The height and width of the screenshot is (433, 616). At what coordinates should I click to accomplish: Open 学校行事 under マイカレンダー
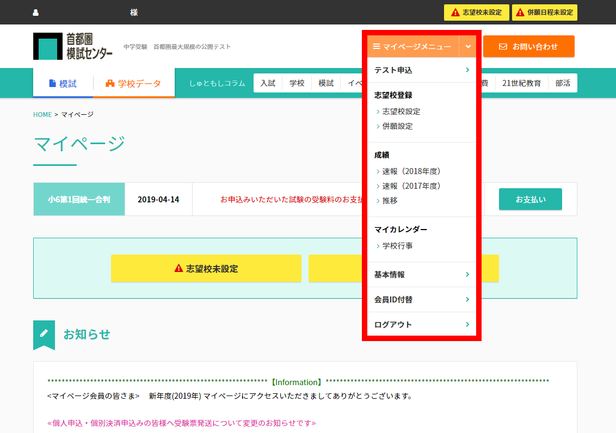[x=397, y=246]
